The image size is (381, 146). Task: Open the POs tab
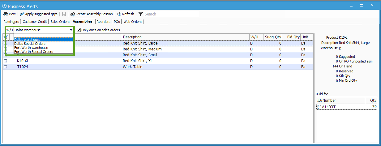coord(117,22)
